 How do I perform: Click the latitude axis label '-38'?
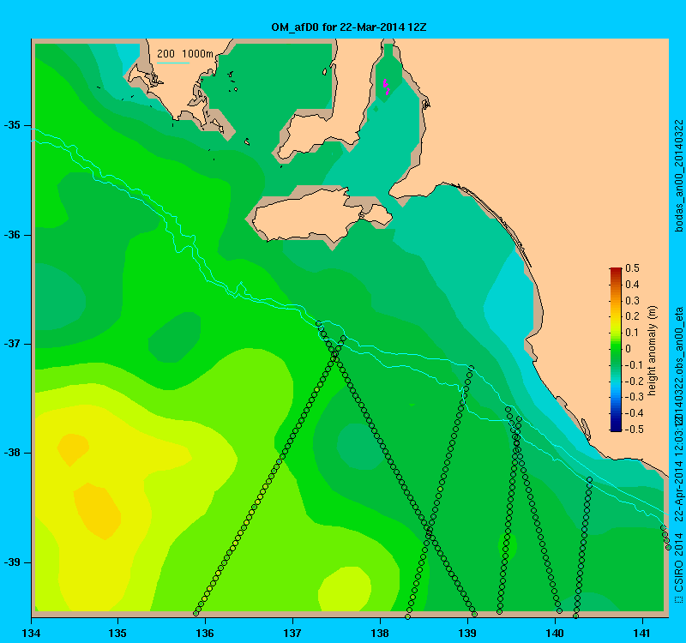coord(12,453)
